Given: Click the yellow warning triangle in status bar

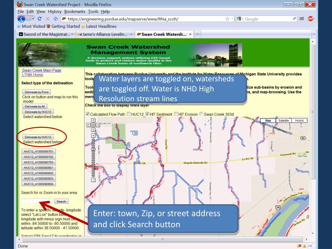Looking at the screenshot, I should (304, 246).
